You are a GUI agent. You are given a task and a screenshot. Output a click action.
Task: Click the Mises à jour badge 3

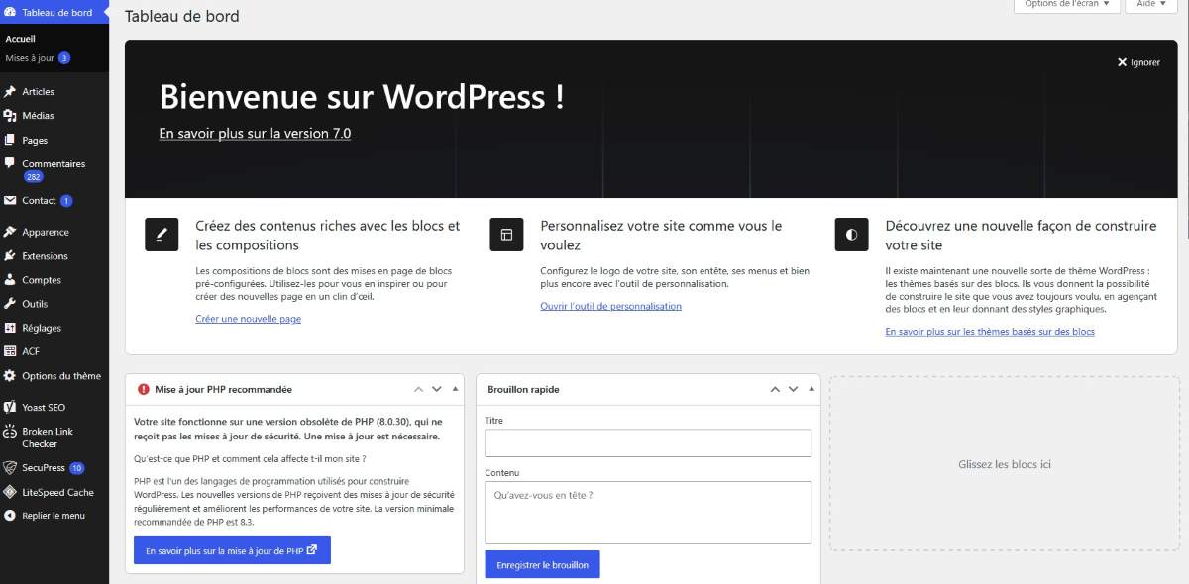[x=64, y=58]
